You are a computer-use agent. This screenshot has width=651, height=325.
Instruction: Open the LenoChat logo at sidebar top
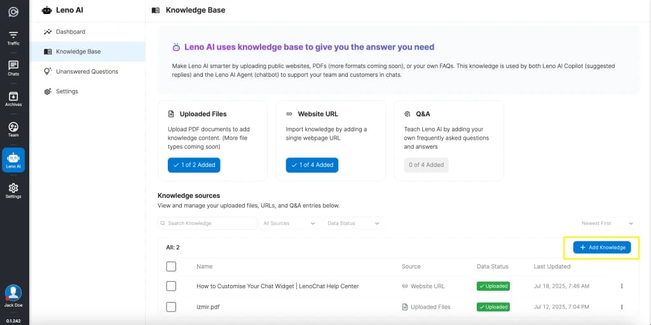tap(13, 11)
